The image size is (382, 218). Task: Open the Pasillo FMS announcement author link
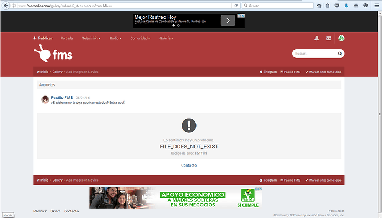62,97
